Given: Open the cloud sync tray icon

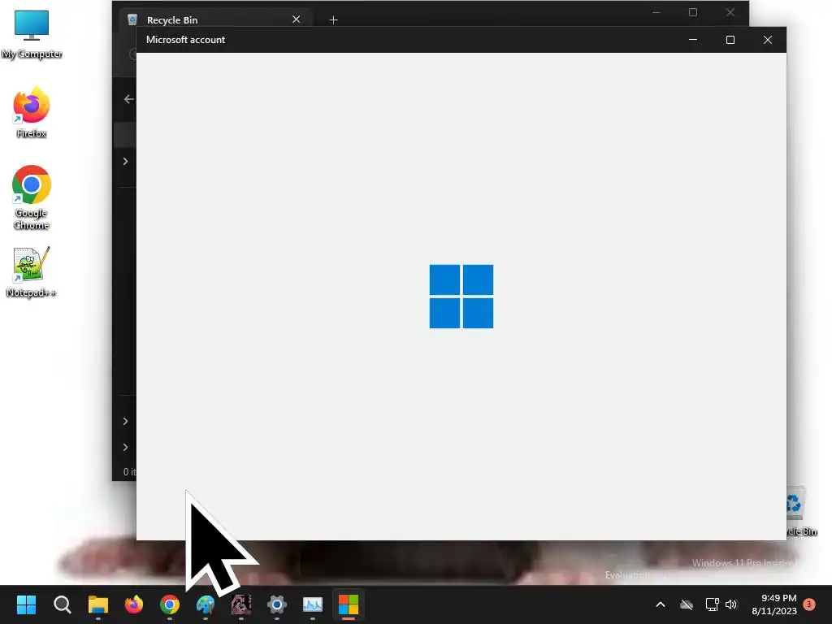Looking at the screenshot, I should tap(687, 604).
